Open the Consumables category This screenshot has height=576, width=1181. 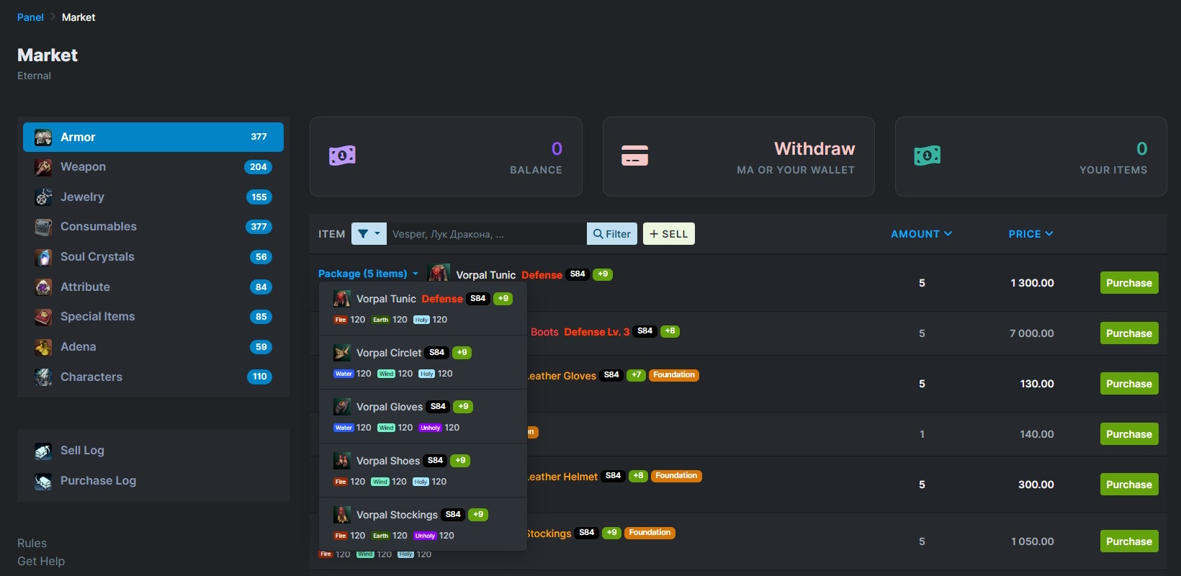(99, 227)
